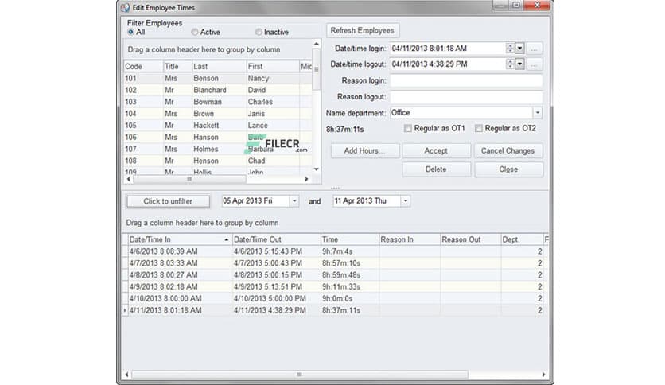This screenshot has height=385, width=665.
Task: Click the Add Hours button
Action: (365, 150)
